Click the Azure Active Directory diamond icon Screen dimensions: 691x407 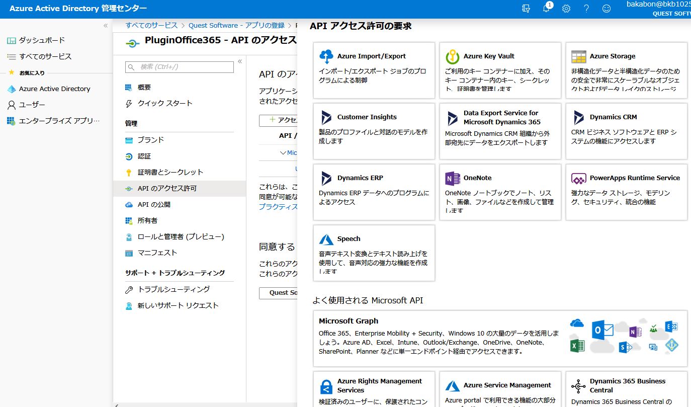point(11,89)
